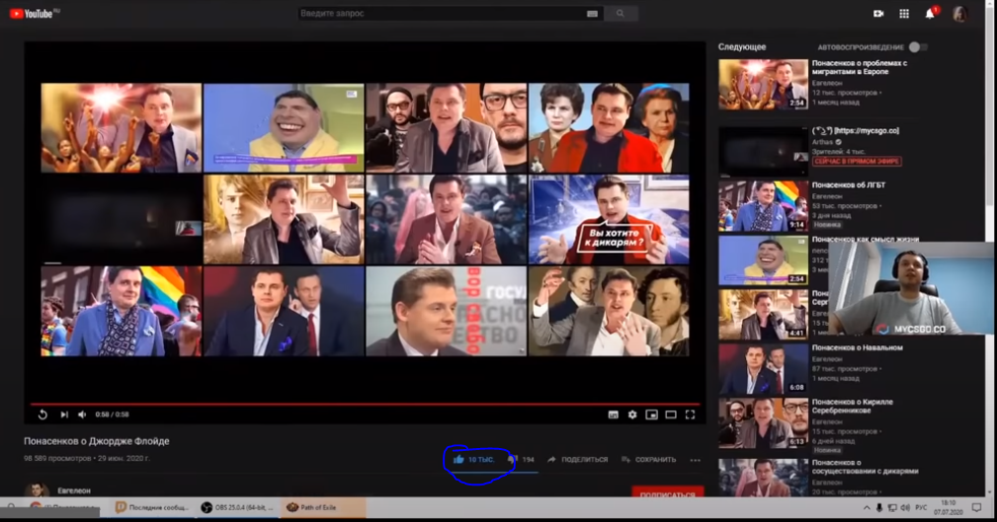Open the notifications bell
Viewport: 997px width, 522px height.
point(930,14)
